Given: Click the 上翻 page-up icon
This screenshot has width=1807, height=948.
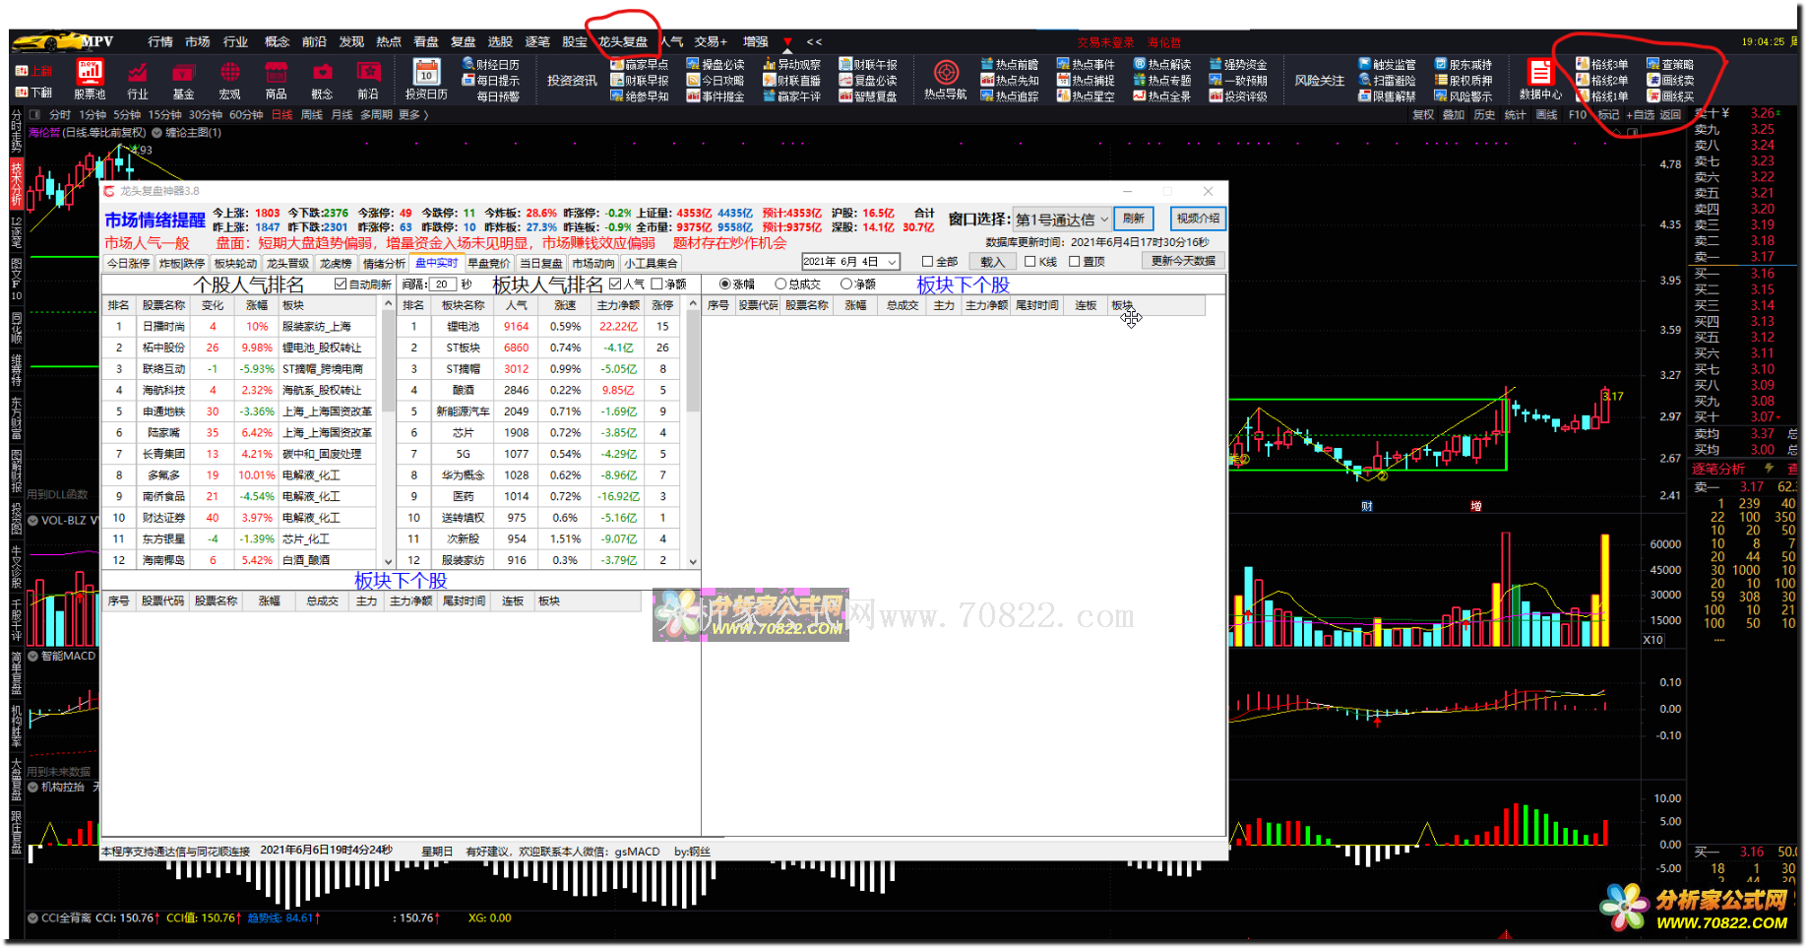Looking at the screenshot, I should (x=34, y=71).
